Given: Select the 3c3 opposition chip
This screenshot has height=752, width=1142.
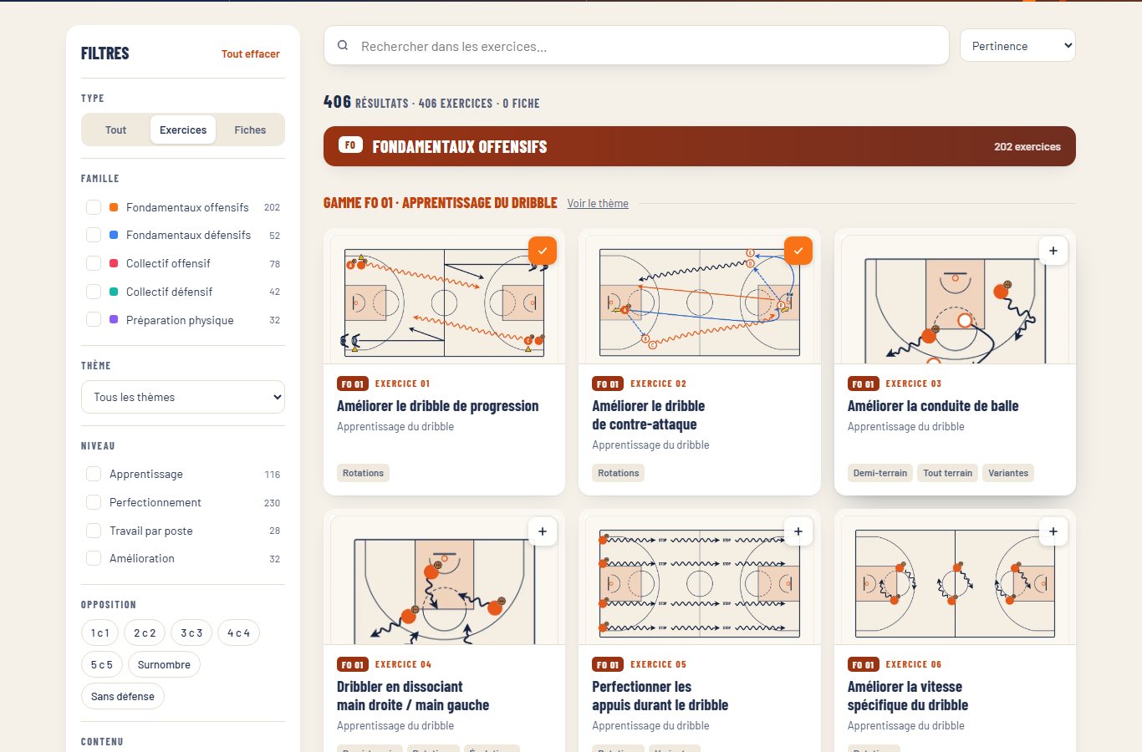Looking at the screenshot, I should pos(191,633).
